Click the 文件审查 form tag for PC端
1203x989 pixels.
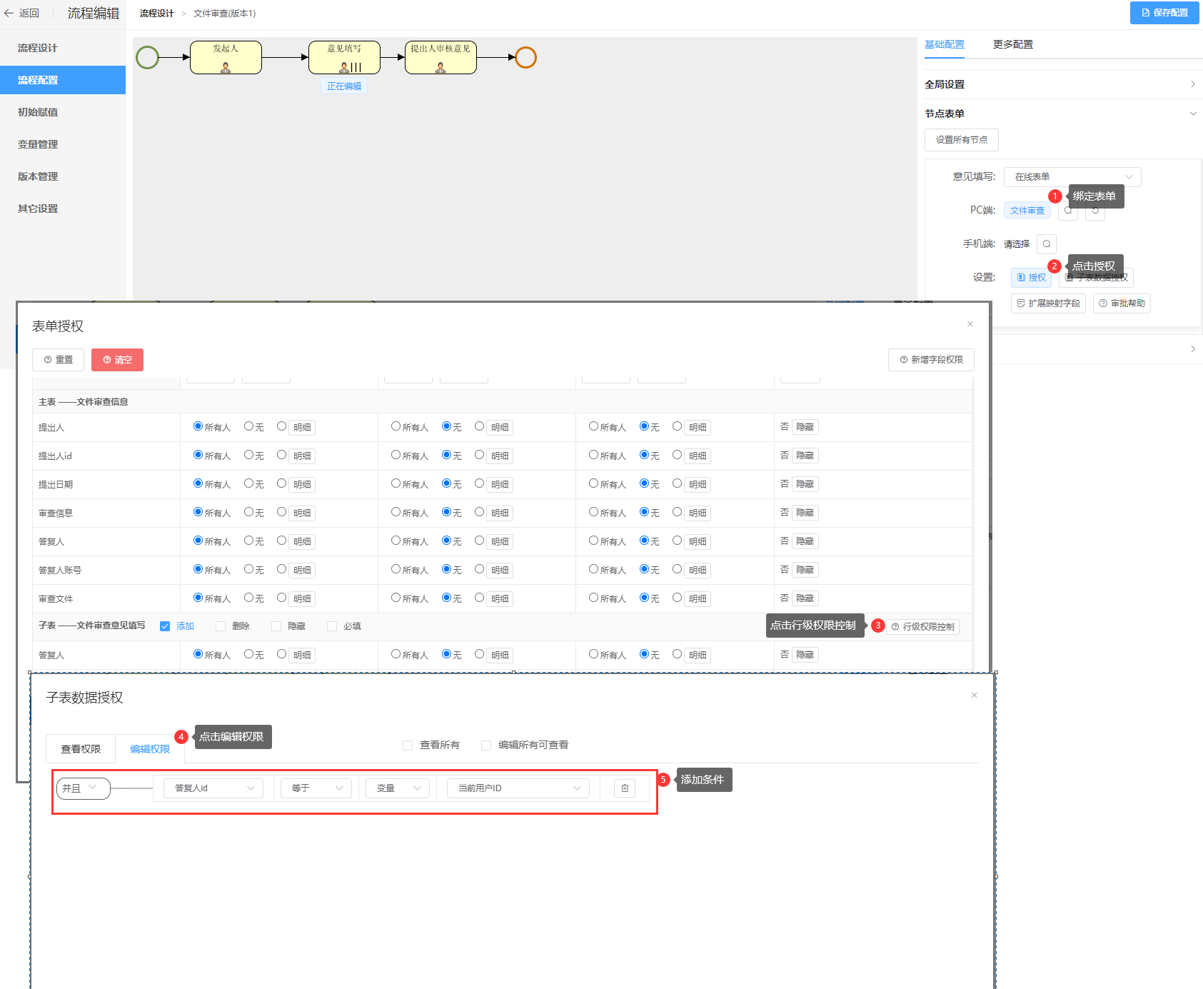(1027, 211)
